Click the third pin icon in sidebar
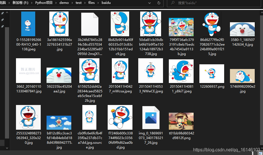Viewport: 263px width, 155px height. 2,26
